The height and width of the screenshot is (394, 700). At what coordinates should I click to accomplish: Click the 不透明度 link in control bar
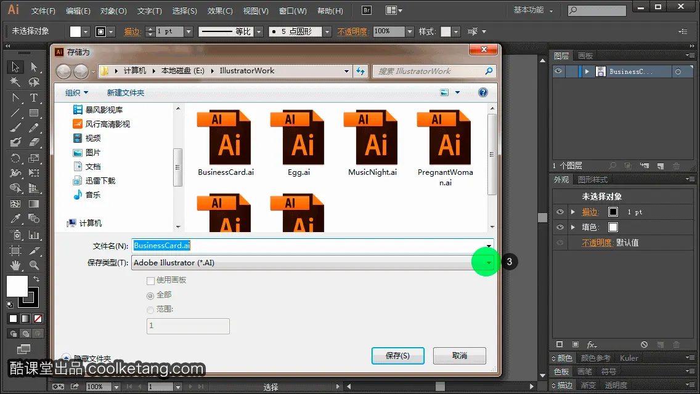352,31
